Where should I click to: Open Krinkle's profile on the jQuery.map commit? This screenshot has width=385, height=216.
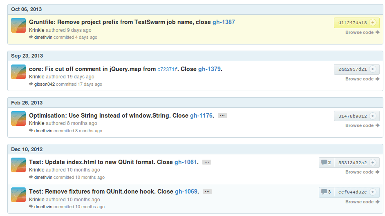[x=37, y=77]
